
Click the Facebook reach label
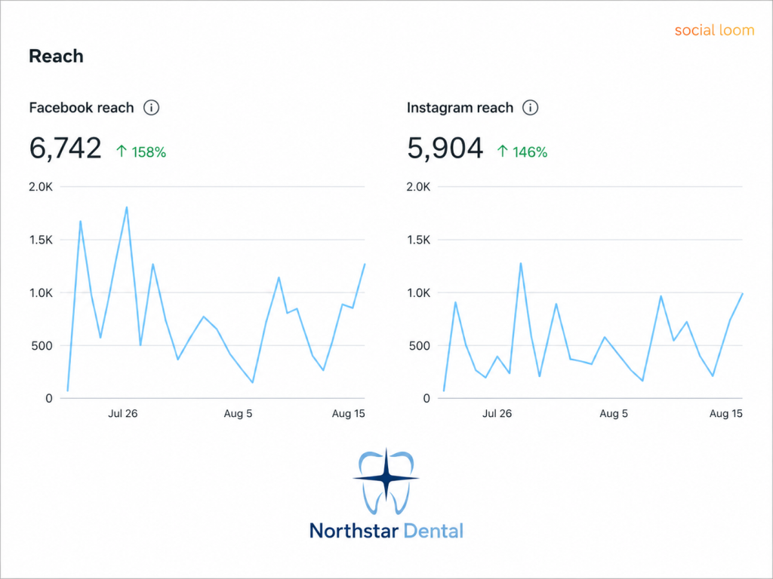(x=82, y=107)
